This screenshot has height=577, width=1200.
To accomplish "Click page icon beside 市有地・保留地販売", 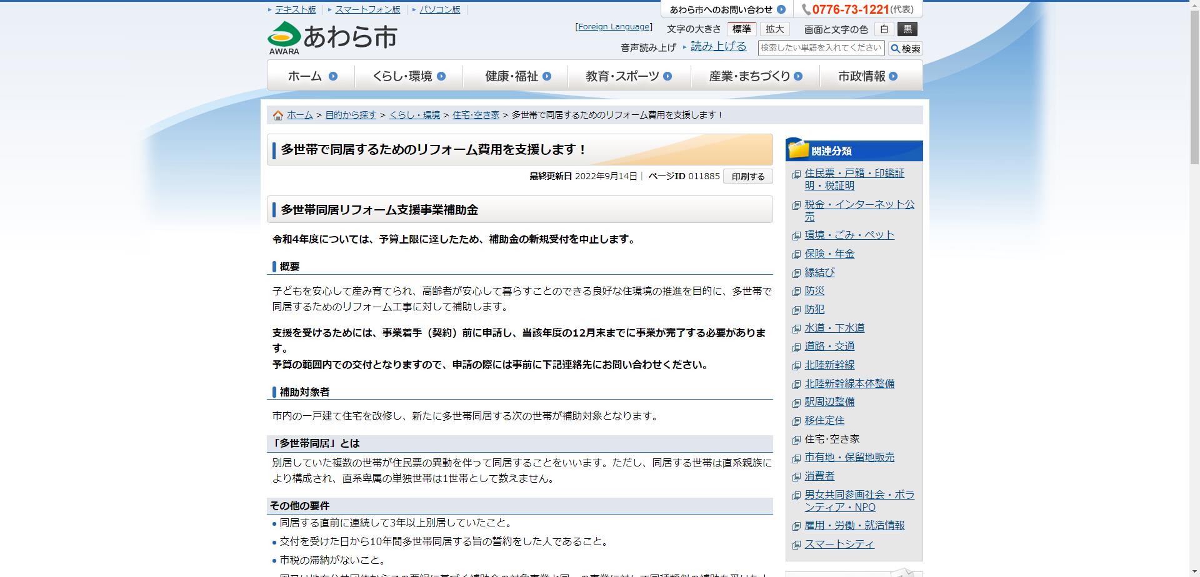I will tap(796, 459).
